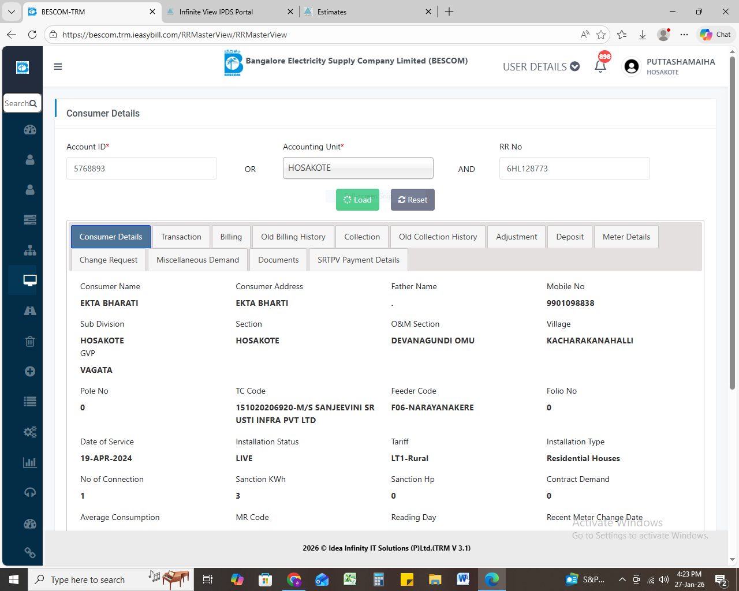Image resolution: width=739 pixels, height=591 pixels.
Task: Click the Account ID input field
Action: click(141, 169)
